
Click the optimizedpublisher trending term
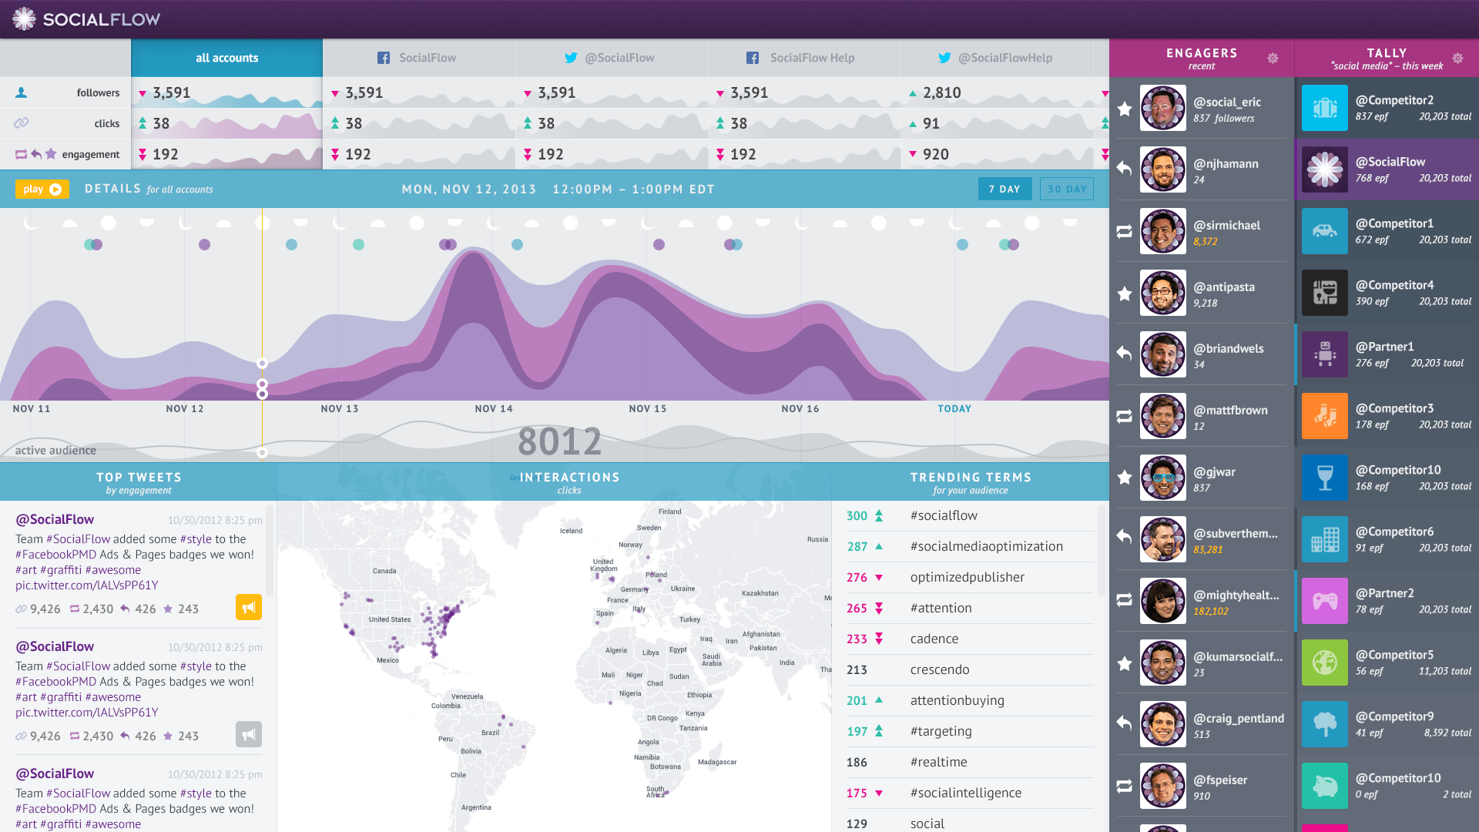[968, 577]
